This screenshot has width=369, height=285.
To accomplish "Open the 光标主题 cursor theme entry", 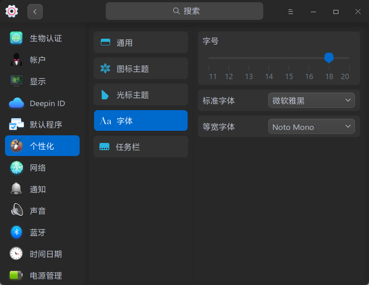I will point(141,94).
